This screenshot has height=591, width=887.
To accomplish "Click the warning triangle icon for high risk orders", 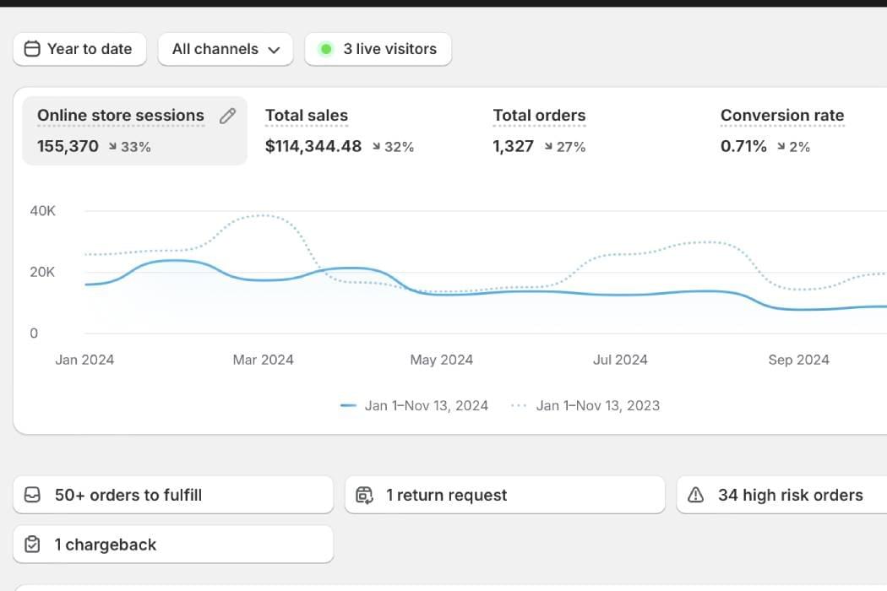I will point(696,496).
